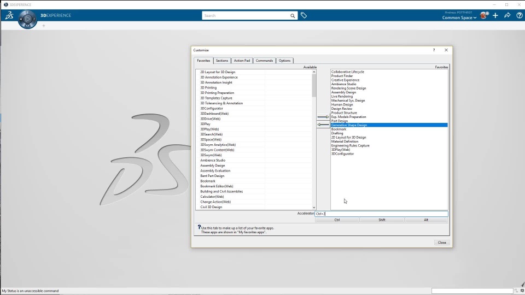Click the Shift modifier button
The width and height of the screenshot is (525, 295).
[382, 220]
